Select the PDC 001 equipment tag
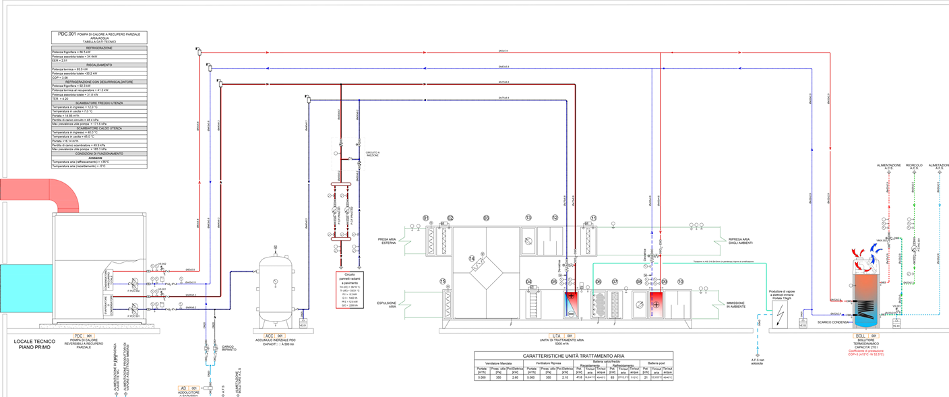The width and height of the screenshot is (949, 397). point(84,336)
